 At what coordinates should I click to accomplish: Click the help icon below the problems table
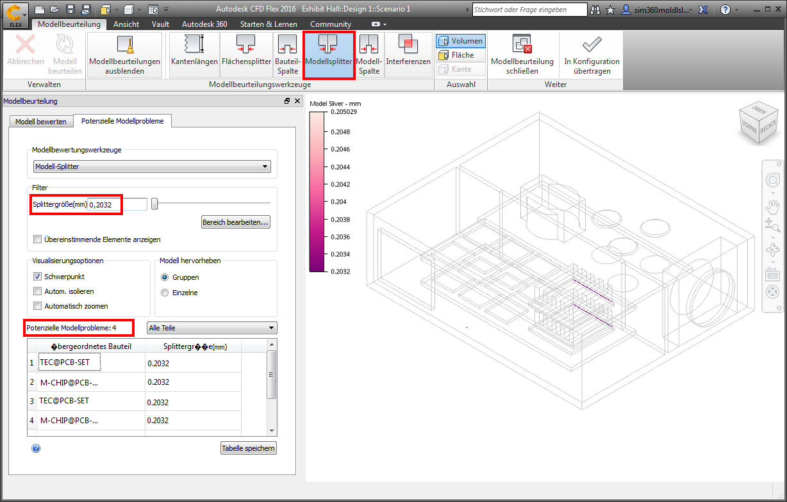[36, 448]
